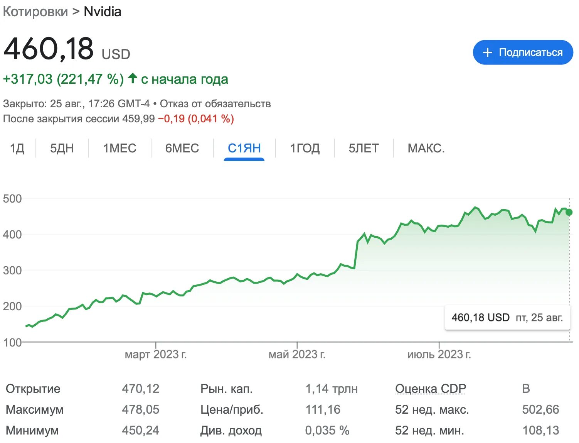This screenshot has height=443, width=579.
Task: Click the 300 y-axis label
Action: (x=12, y=271)
